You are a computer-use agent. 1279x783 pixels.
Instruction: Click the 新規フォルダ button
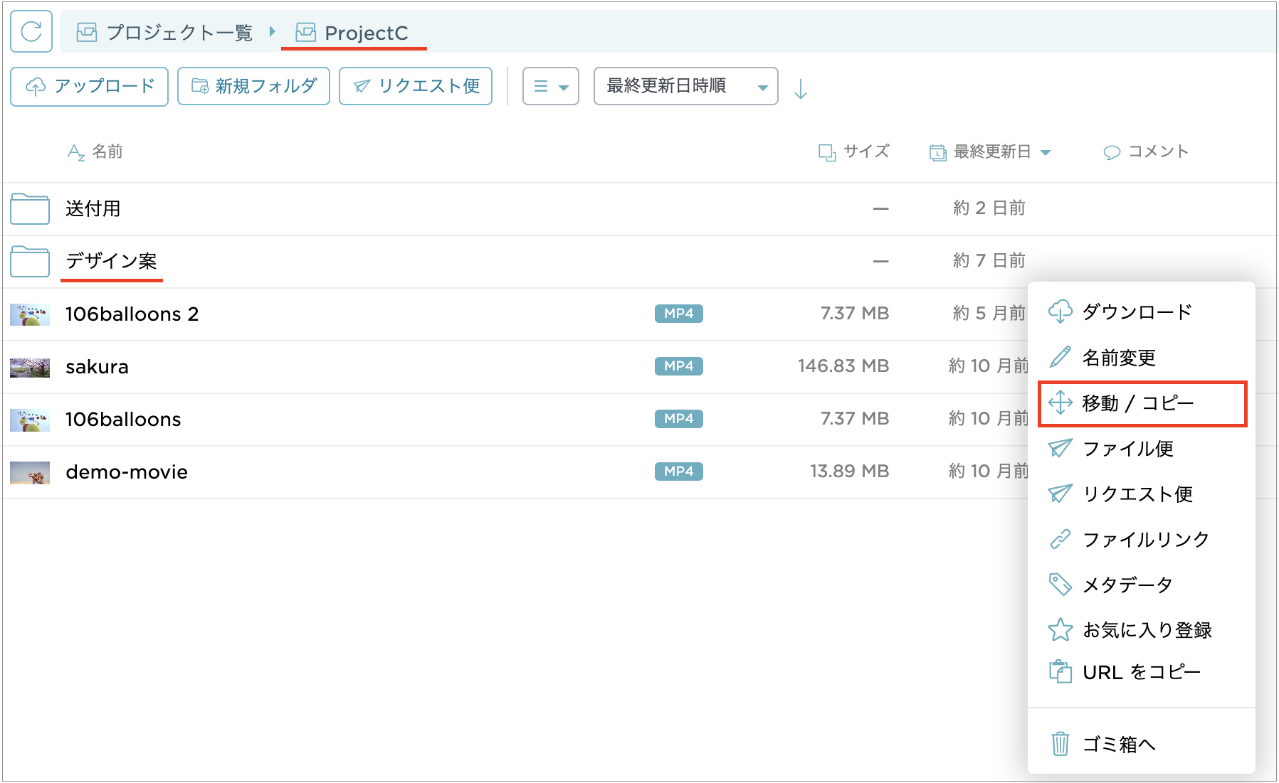253,87
